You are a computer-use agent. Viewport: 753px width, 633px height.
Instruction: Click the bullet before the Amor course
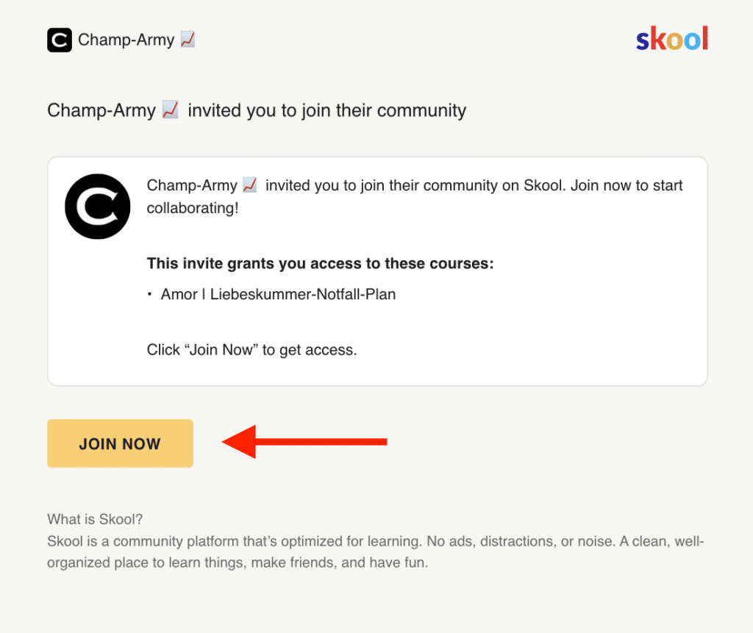(x=150, y=294)
